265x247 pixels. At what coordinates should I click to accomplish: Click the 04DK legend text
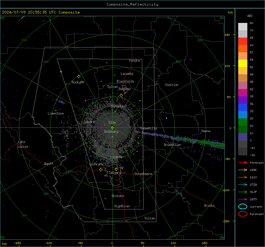[x=253, y=170]
